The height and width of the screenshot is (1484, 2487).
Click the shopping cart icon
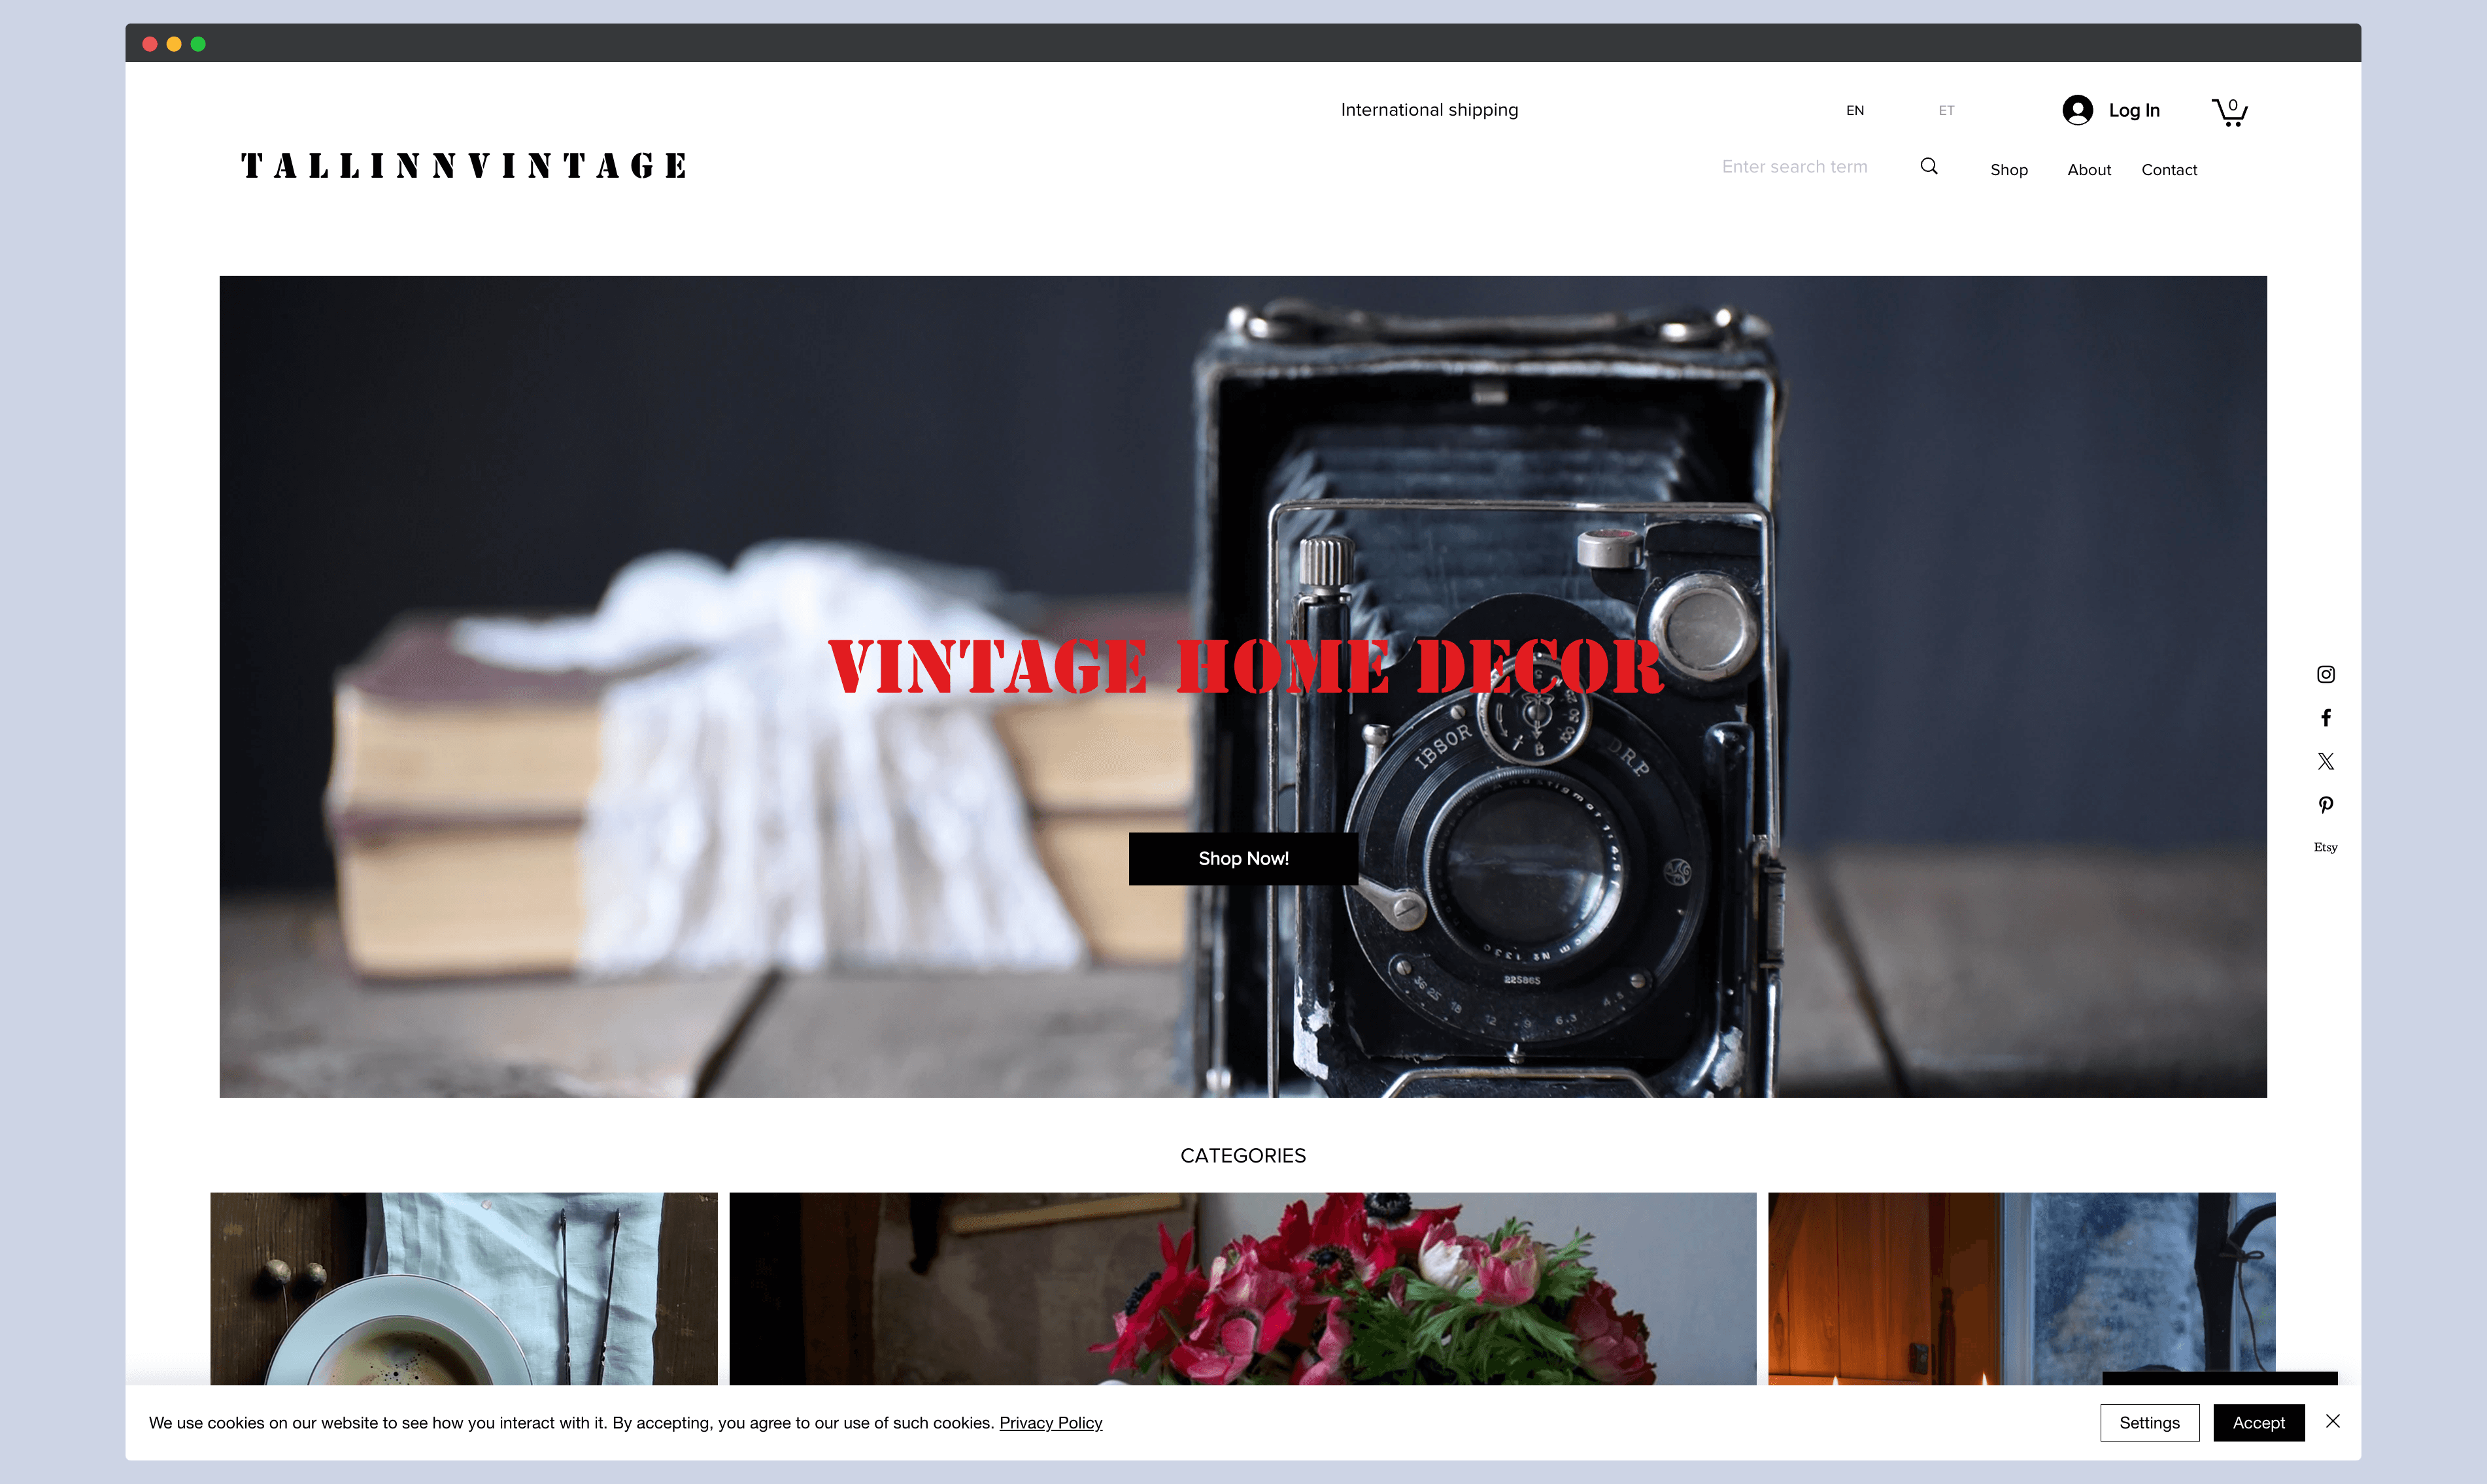click(x=2227, y=110)
